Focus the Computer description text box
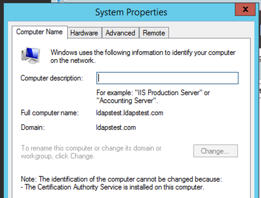 pyautogui.click(x=167, y=78)
